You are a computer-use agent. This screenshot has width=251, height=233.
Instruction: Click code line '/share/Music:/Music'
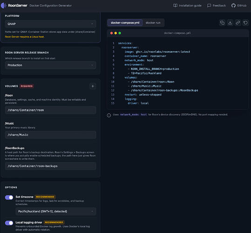144,86
